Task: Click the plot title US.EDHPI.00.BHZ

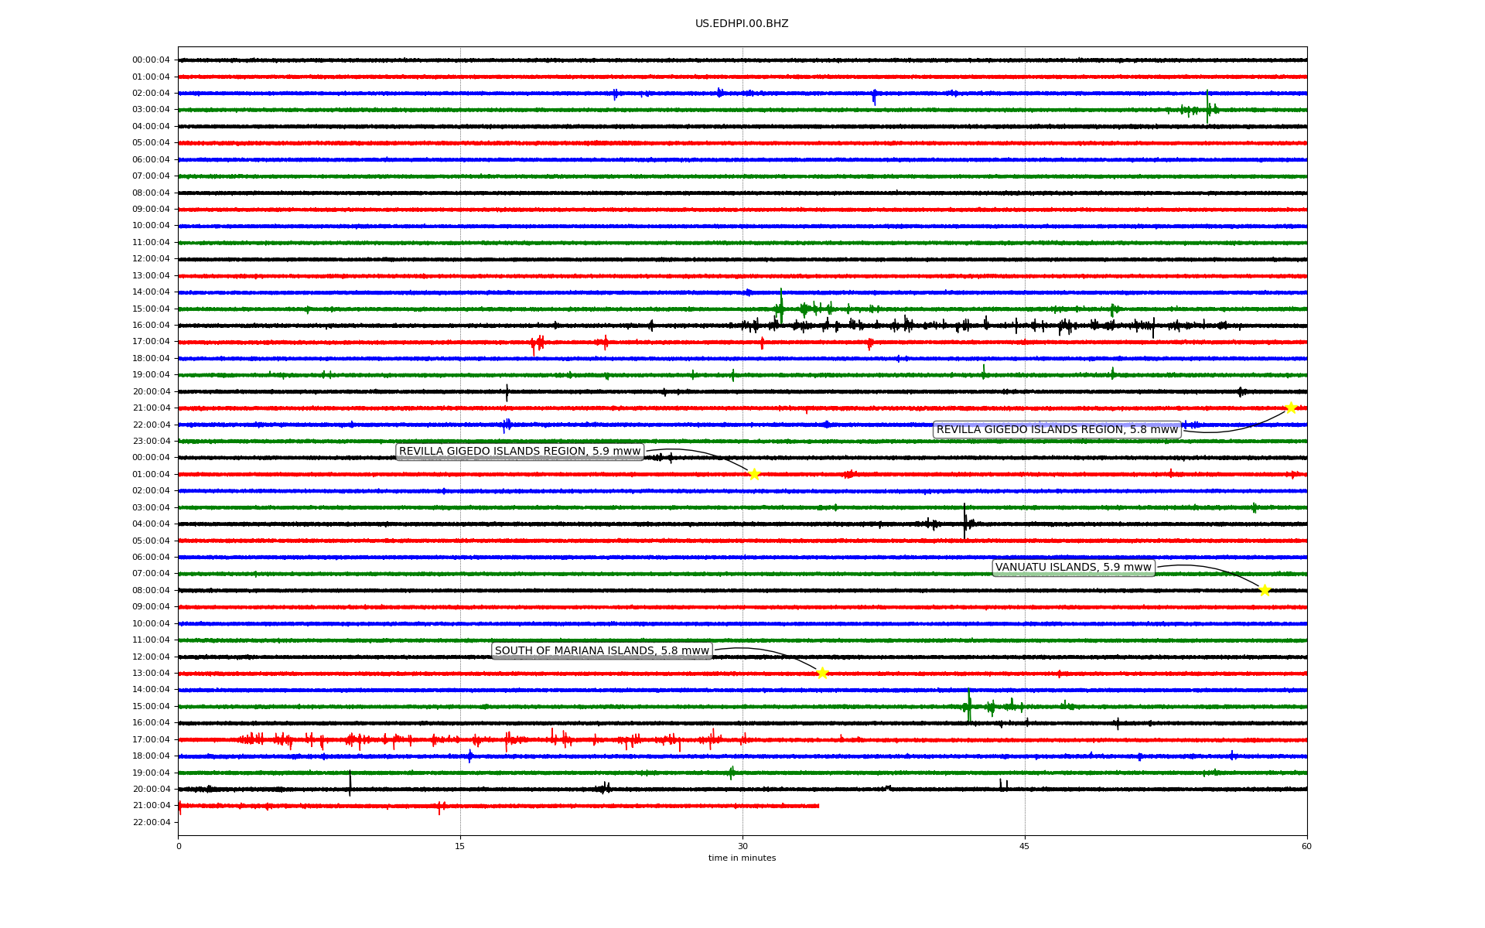Action: point(741,24)
